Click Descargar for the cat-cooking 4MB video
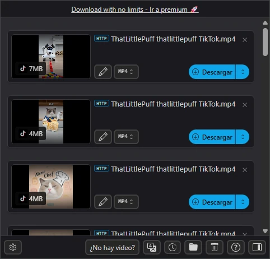Screen dimensions: 270x259 (x=212, y=137)
